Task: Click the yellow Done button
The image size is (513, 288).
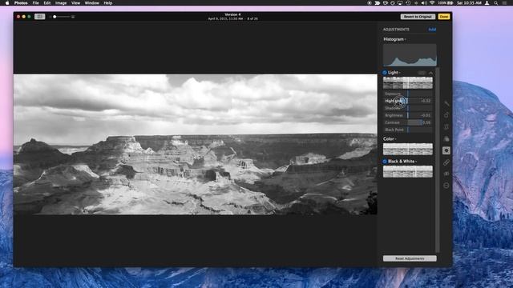Action: (x=444, y=16)
